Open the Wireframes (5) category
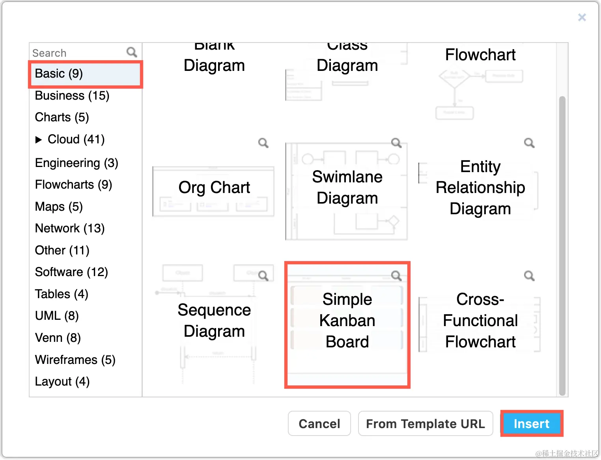The width and height of the screenshot is (601, 460). 75,360
